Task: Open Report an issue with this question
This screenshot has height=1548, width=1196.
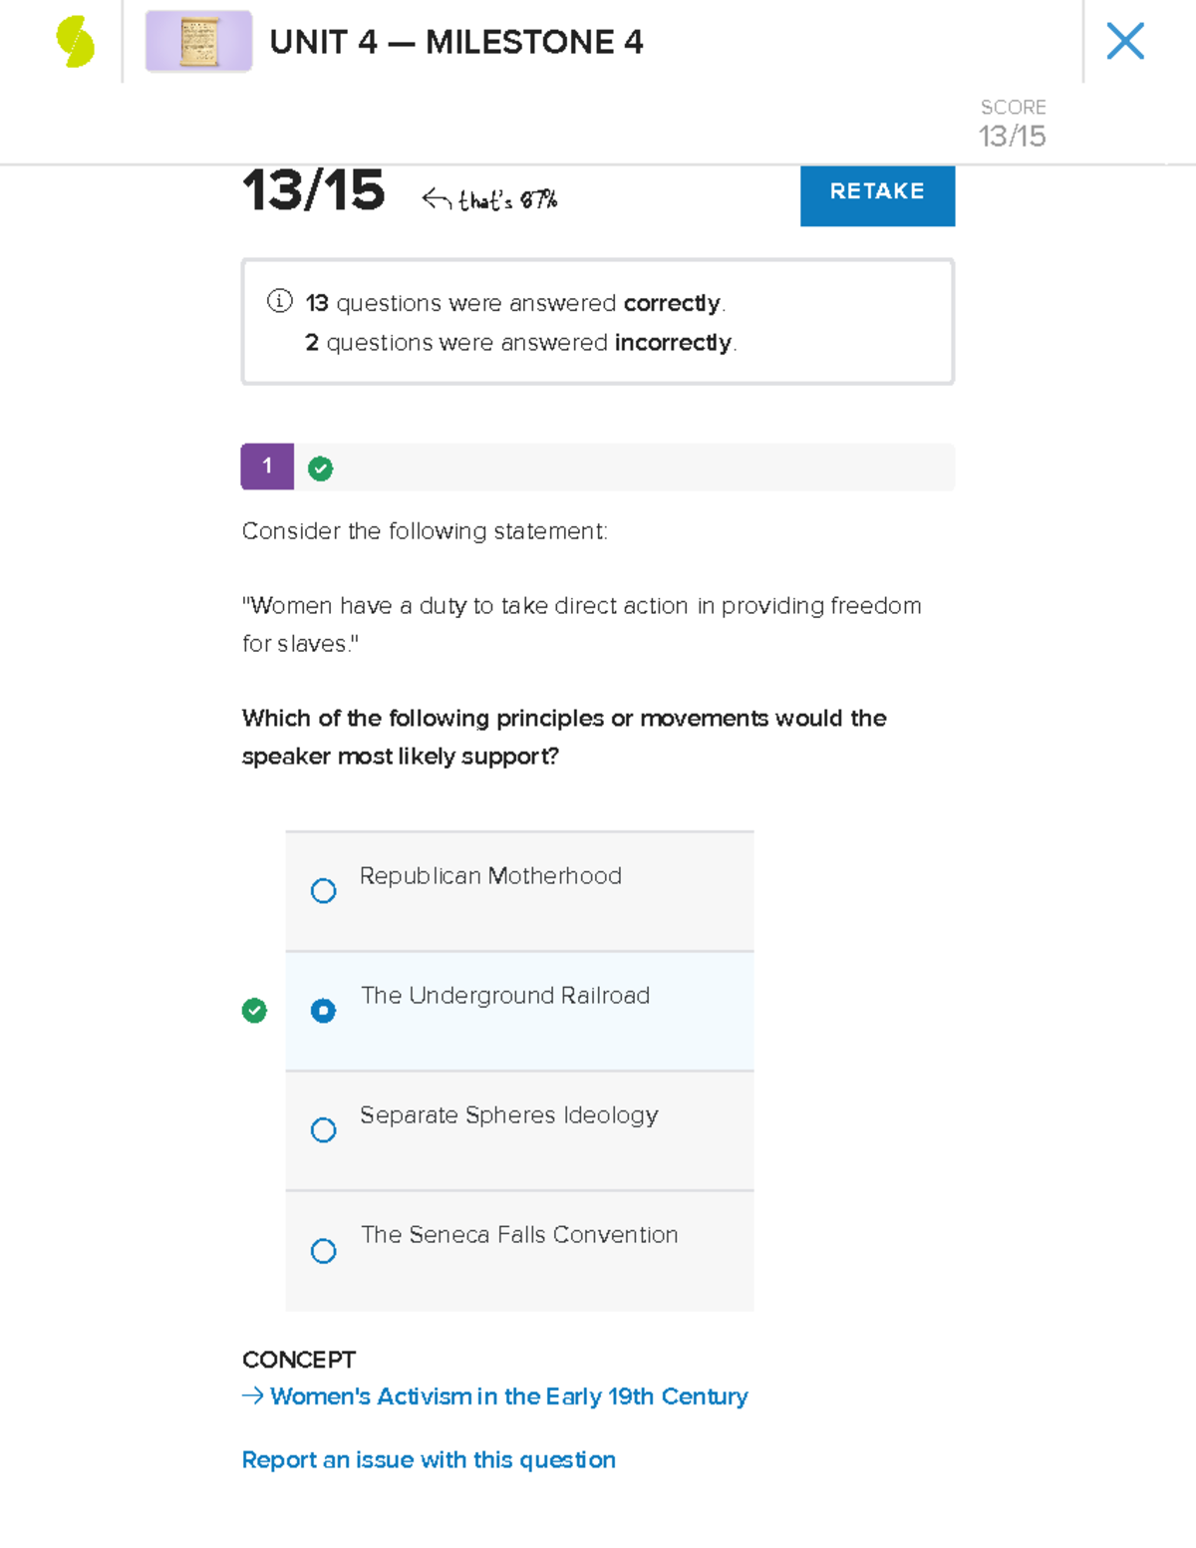Action: [429, 1460]
